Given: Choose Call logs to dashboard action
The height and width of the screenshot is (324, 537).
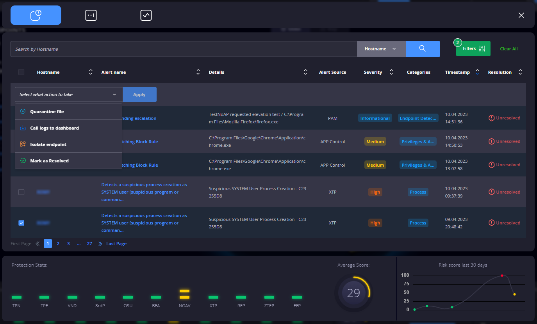Looking at the screenshot, I should point(69,128).
